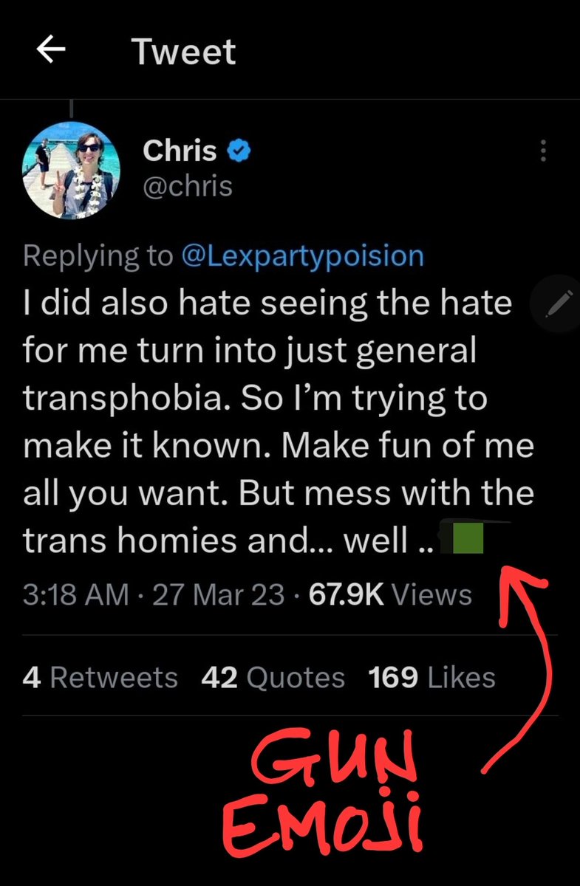Click the blue verified badge next to Chris
Viewport: 580px width, 886px height.
click(x=238, y=151)
